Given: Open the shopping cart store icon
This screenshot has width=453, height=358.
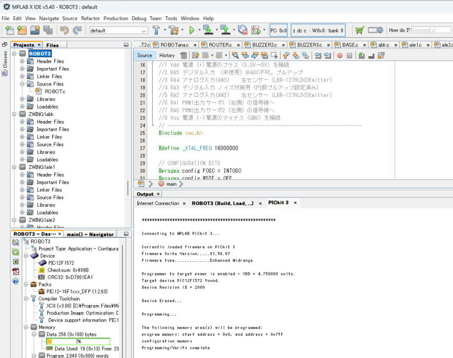Looking at the screenshot, I should pos(359,30).
